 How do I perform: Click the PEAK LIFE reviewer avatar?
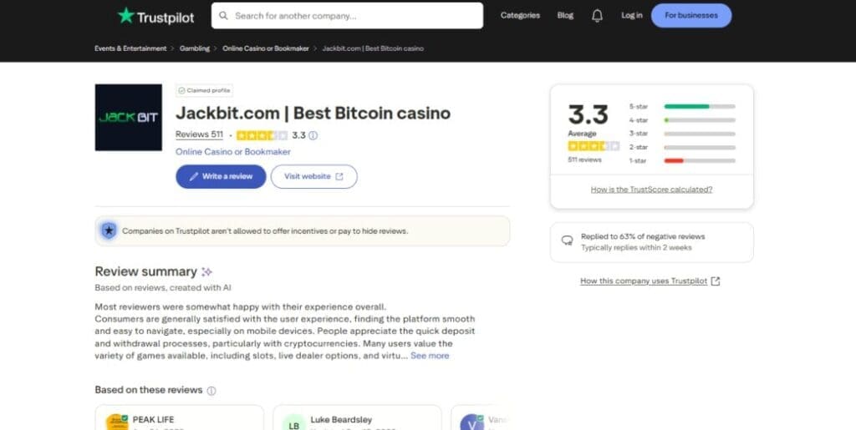[117, 422]
